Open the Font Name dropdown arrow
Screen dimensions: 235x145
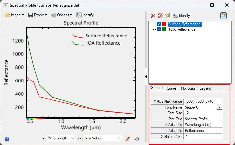[219, 107]
